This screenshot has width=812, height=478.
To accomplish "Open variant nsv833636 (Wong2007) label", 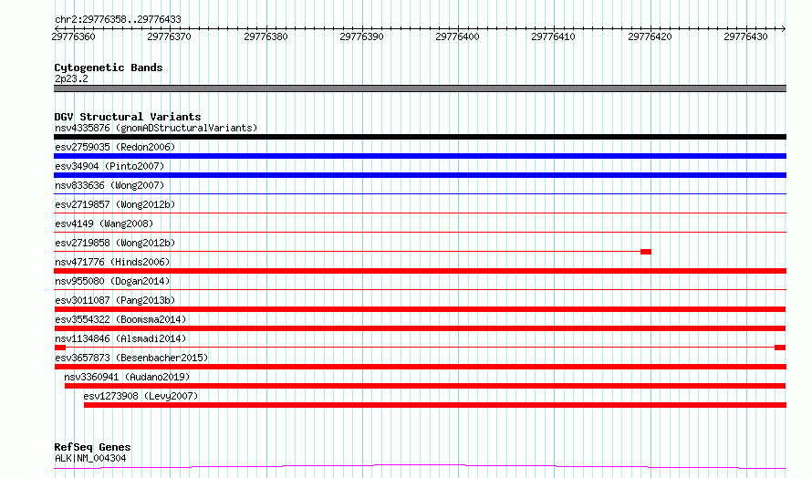I will tap(109, 185).
